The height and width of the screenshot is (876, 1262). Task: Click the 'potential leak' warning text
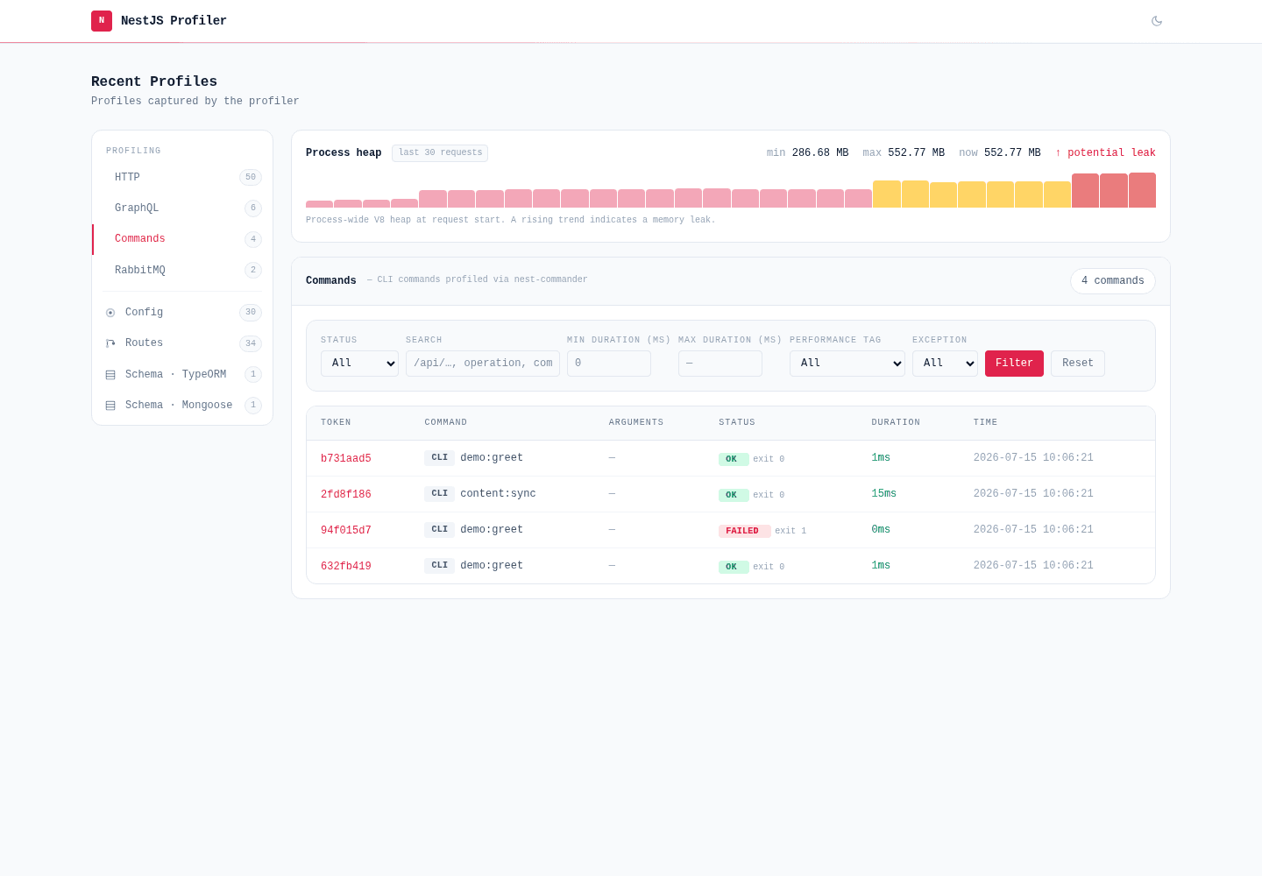click(x=1105, y=153)
